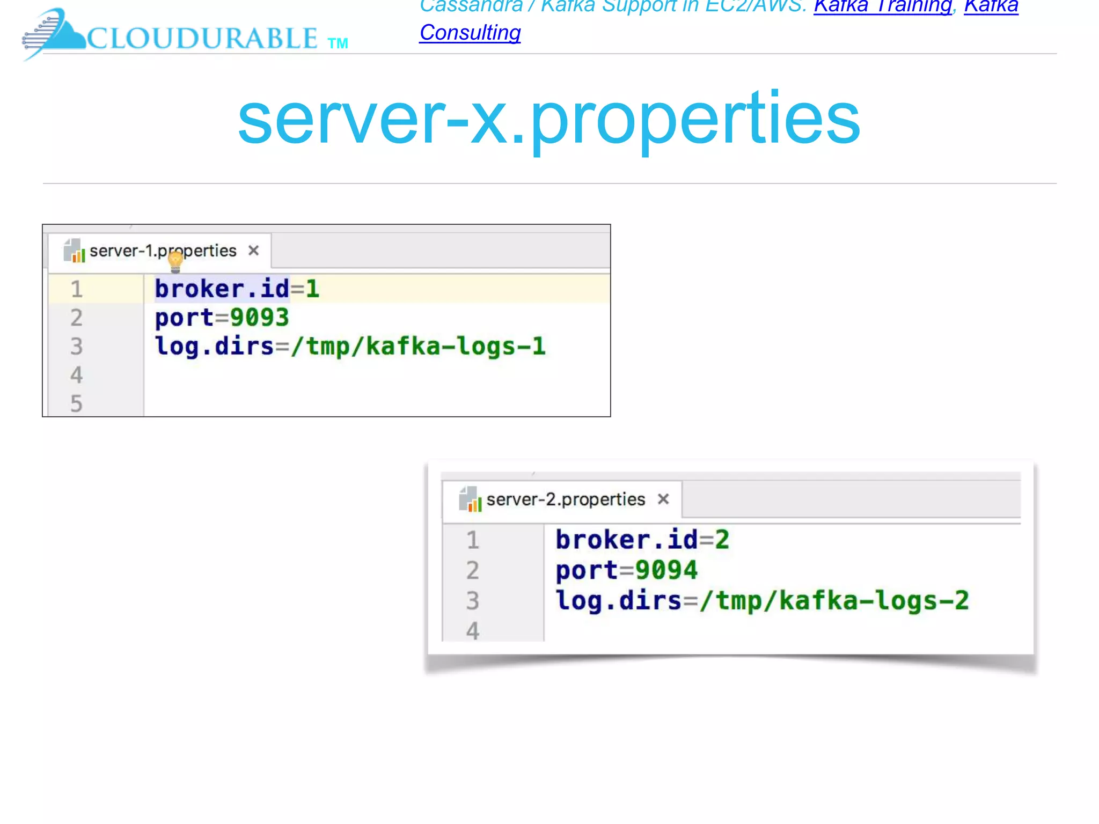Click broker.id=1 line in first editor

click(x=237, y=289)
